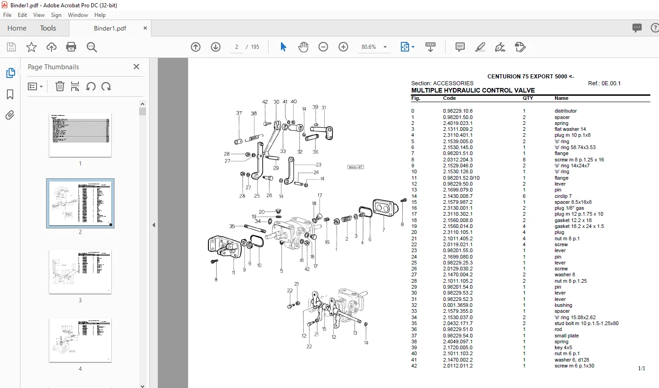
Task: Click the 'MULTIPLE HYDRAULIC CONTROL VALVE' title
Action: 473,90
